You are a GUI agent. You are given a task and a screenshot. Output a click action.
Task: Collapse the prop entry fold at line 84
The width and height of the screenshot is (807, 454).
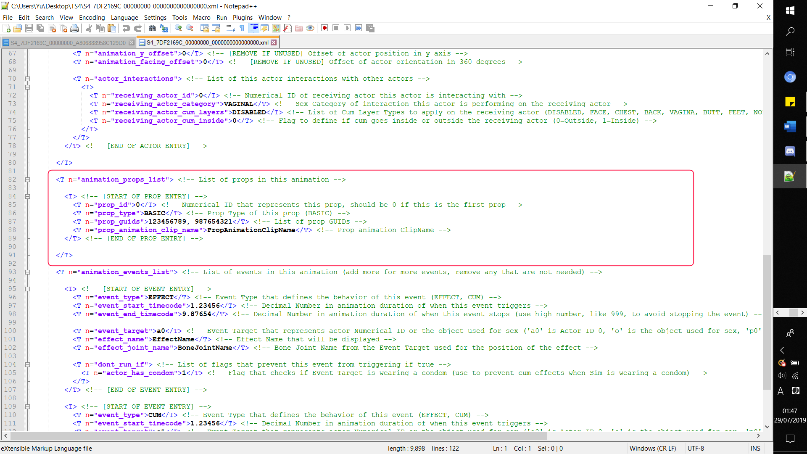pos(27,196)
